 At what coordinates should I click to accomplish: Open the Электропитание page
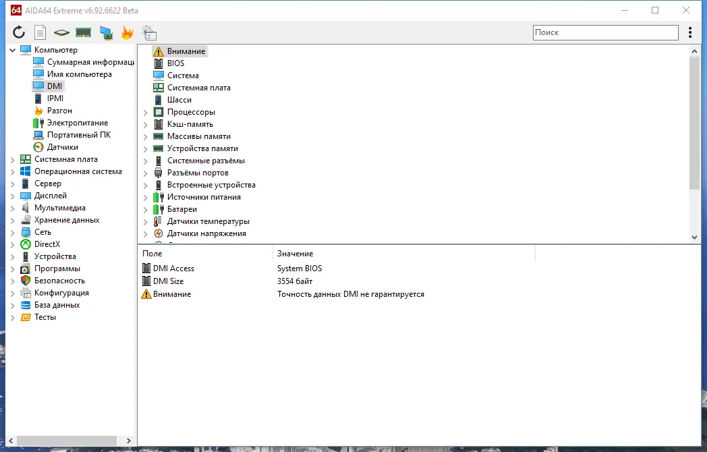(x=78, y=123)
